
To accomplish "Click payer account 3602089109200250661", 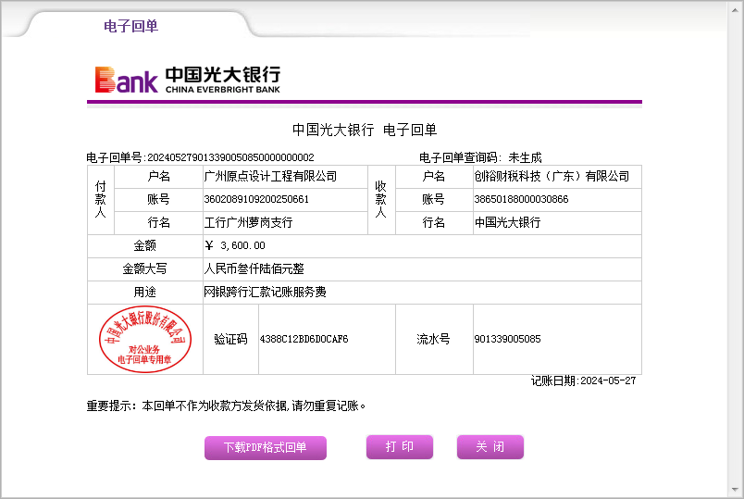I will [256, 199].
